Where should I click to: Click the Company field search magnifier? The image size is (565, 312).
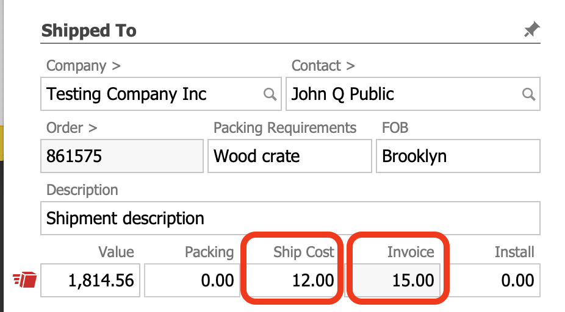click(x=270, y=94)
